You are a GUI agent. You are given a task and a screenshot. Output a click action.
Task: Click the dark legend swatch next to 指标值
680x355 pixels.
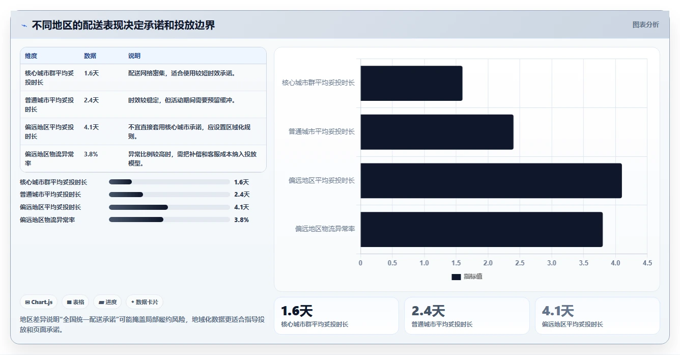[456, 277]
